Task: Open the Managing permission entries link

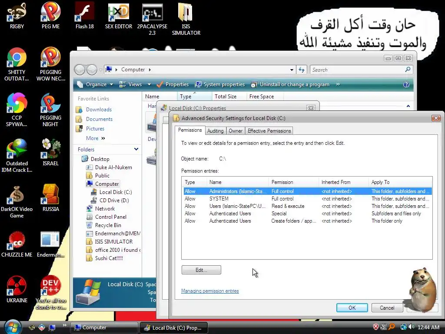Action: [210, 291]
